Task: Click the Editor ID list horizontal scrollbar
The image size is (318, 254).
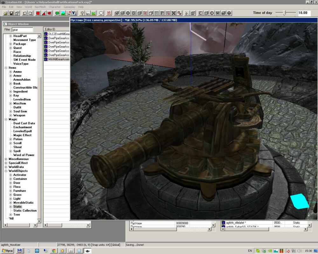Action: 67,225
